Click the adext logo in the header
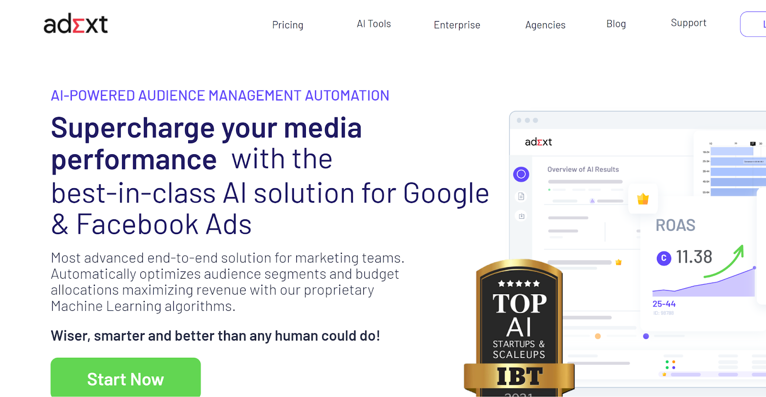The image size is (766, 397). point(76,24)
